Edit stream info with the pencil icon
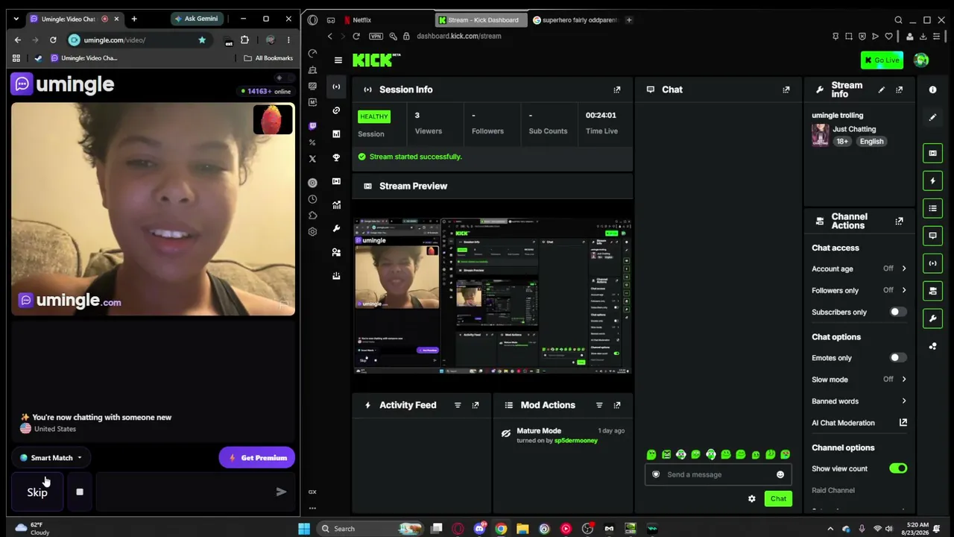The height and width of the screenshot is (537, 954). tap(882, 89)
